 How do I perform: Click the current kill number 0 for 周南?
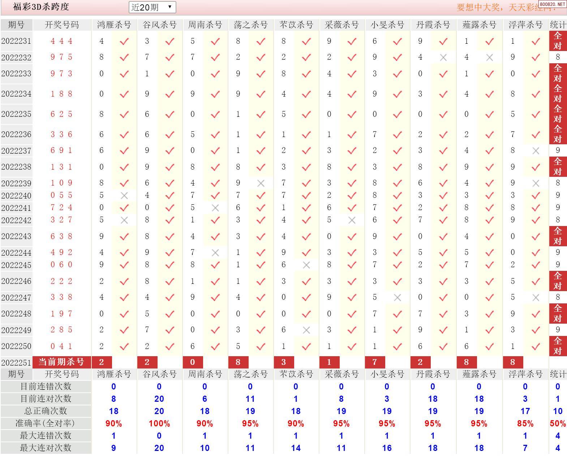pyautogui.click(x=192, y=362)
